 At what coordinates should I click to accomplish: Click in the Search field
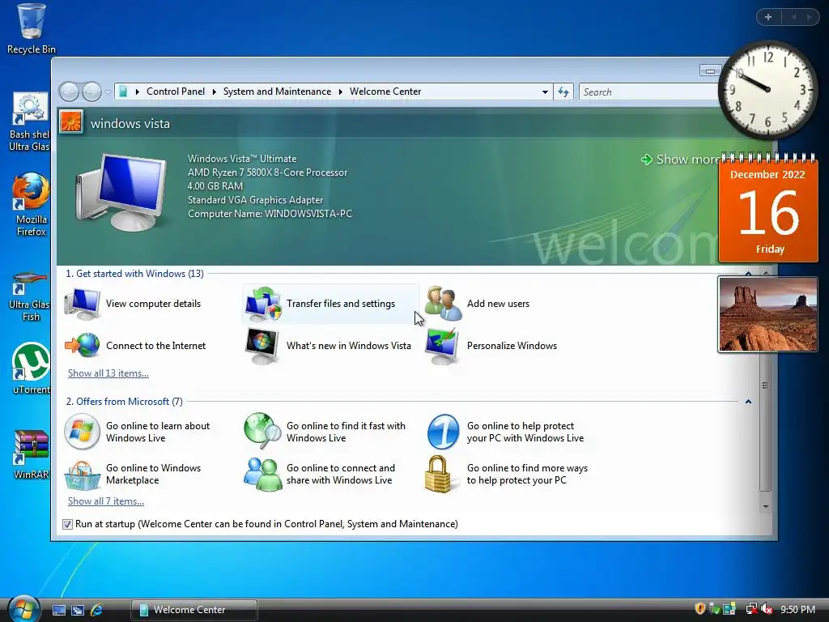click(x=649, y=92)
